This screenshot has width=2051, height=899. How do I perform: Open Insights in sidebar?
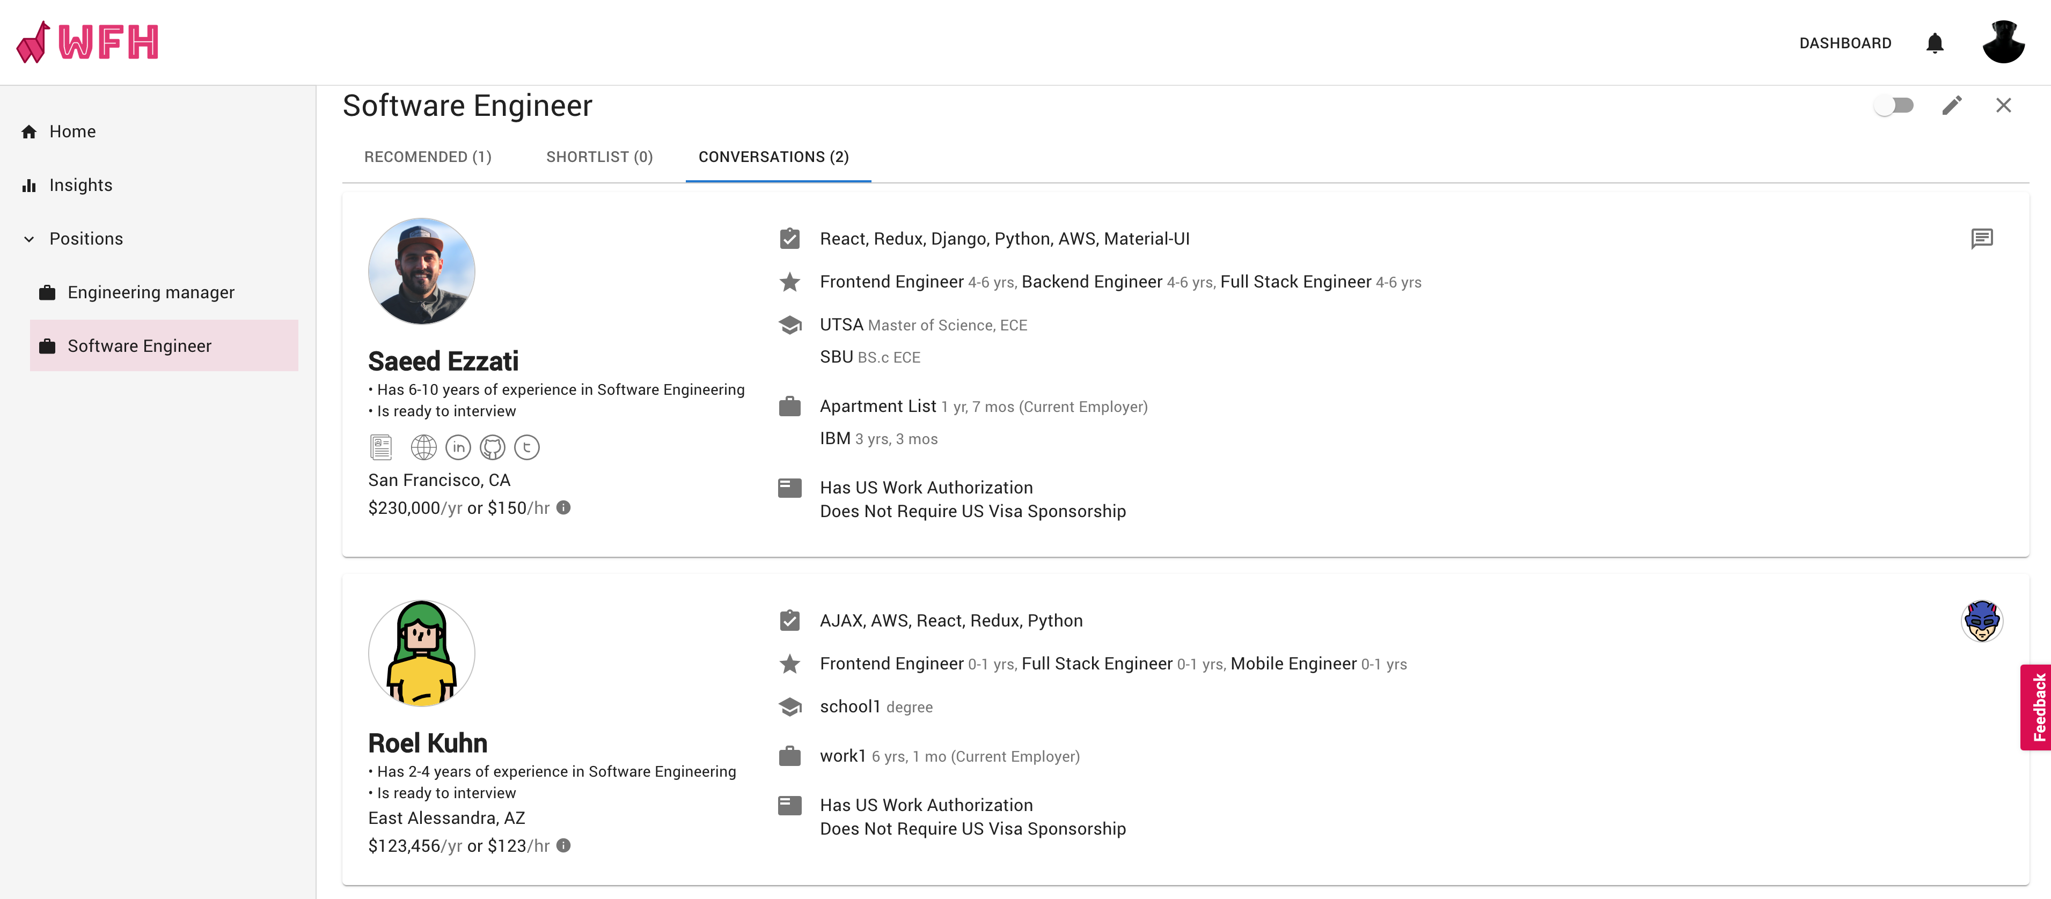[x=80, y=185]
